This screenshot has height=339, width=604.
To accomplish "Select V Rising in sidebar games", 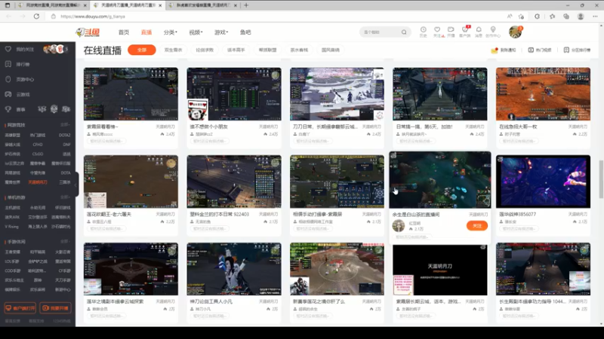I will click(11, 227).
